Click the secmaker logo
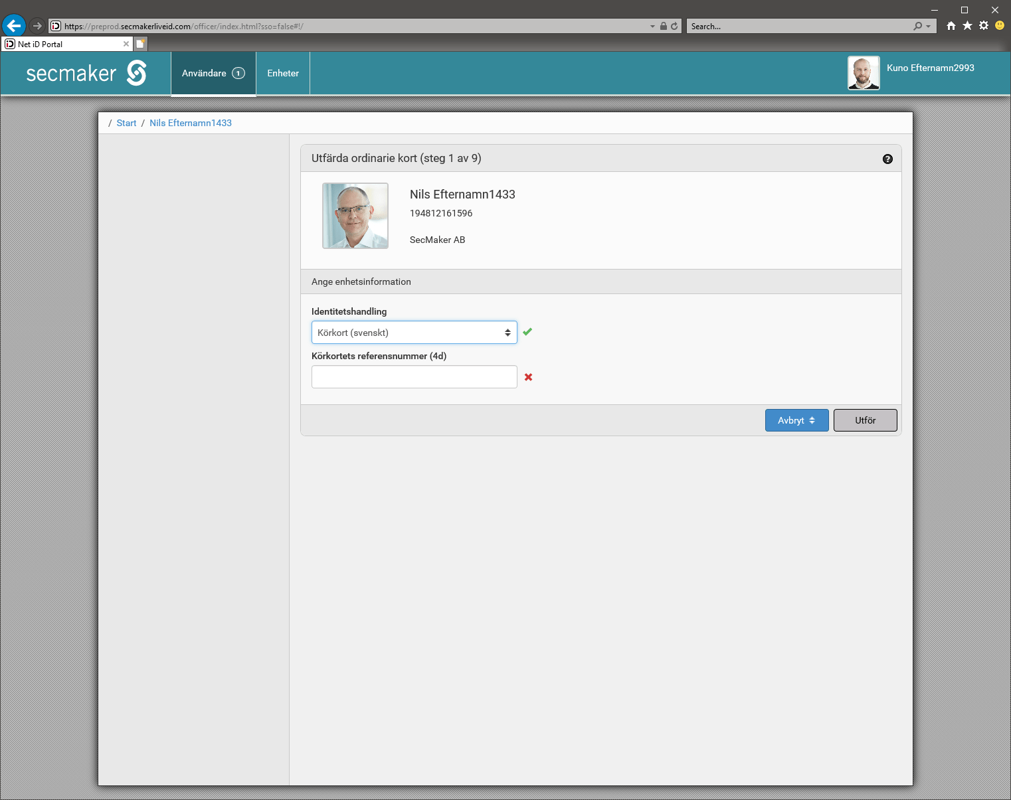Screen dimensions: 1011x800 (x=86, y=73)
